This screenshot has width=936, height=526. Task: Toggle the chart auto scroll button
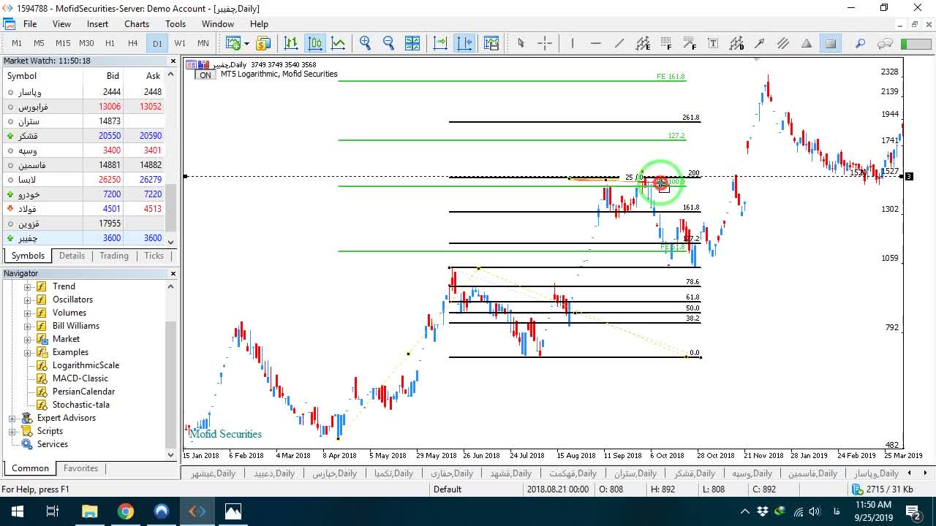coord(440,43)
